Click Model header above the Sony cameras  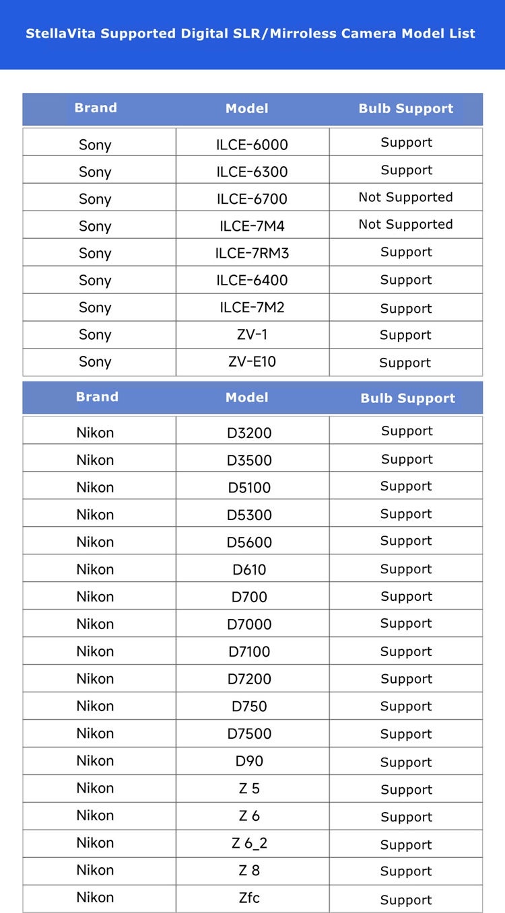pyautogui.click(x=246, y=109)
